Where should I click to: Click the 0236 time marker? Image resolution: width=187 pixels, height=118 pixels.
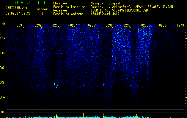point(109,25)
